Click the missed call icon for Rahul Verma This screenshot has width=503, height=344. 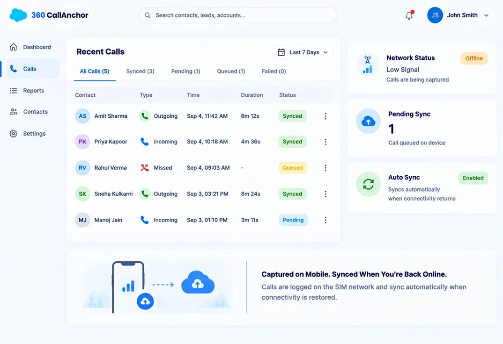(x=145, y=168)
